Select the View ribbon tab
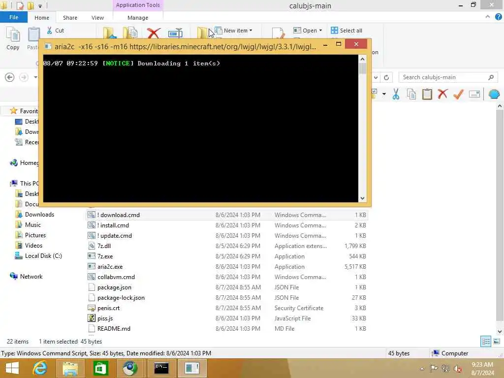The width and height of the screenshot is (504, 378). (x=98, y=18)
